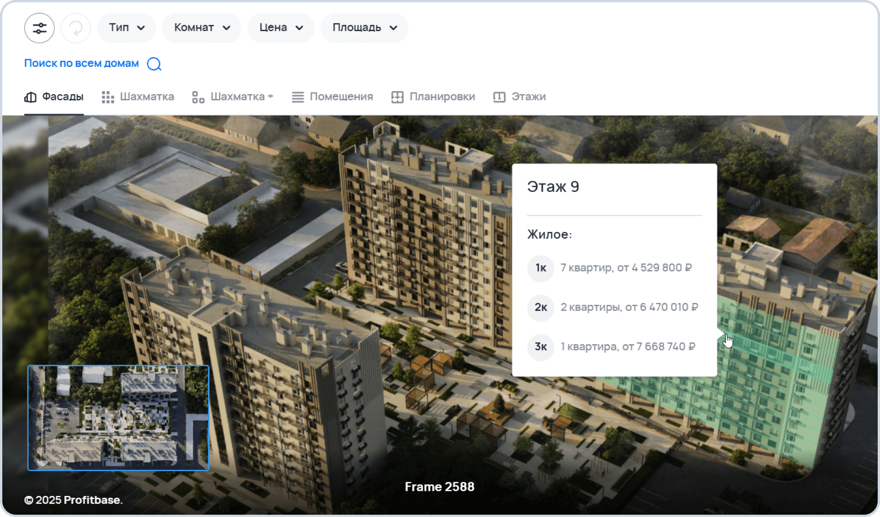
Task: Open the Площадь filter dropdown
Action: (x=364, y=28)
